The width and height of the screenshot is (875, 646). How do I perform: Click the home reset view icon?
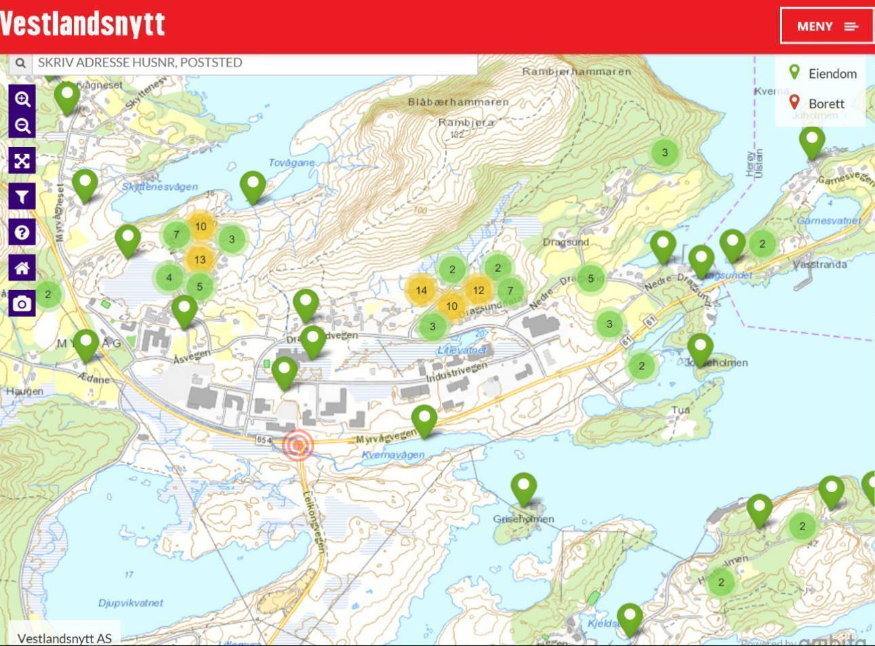coord(22,268)
